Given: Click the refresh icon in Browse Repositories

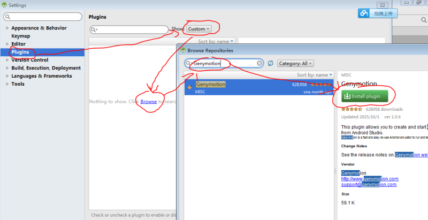Looking at the screenshot, I should coord(270,63).
